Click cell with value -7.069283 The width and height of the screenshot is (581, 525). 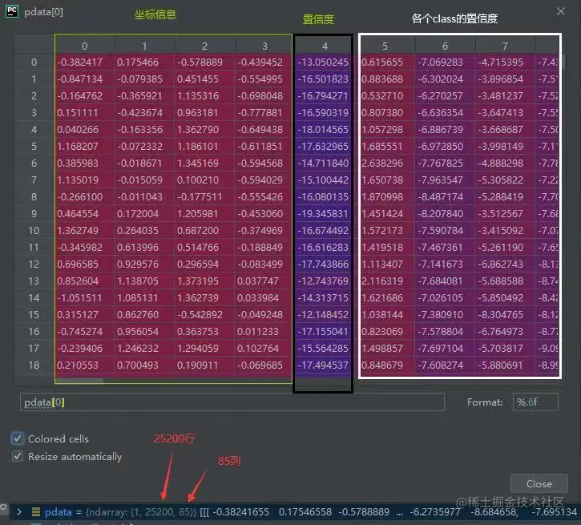coord(445,63)
